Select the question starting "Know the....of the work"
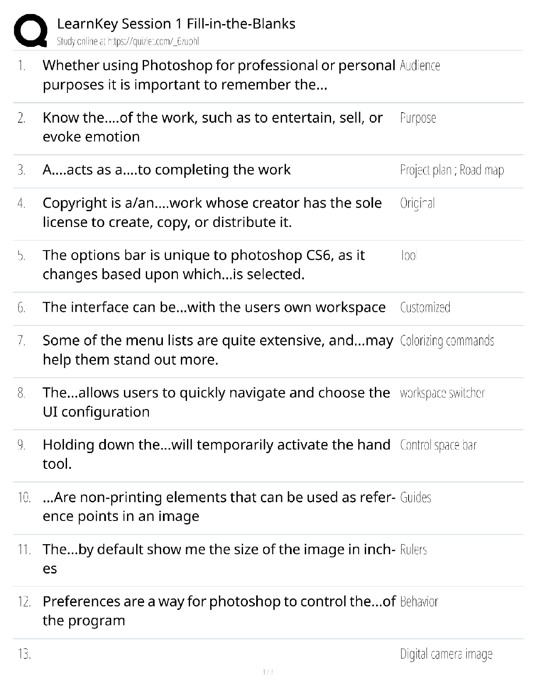The image size is (536, 694). [x=212, y=127]
